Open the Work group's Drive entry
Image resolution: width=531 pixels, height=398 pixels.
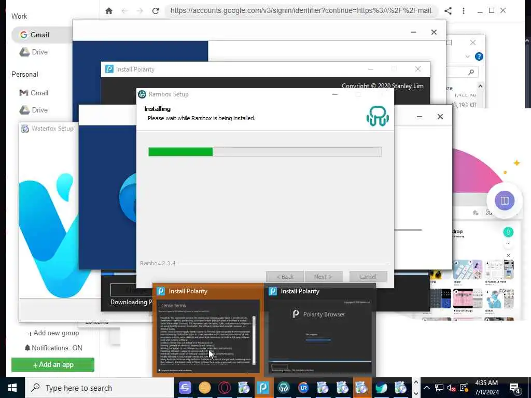point(34,52)
